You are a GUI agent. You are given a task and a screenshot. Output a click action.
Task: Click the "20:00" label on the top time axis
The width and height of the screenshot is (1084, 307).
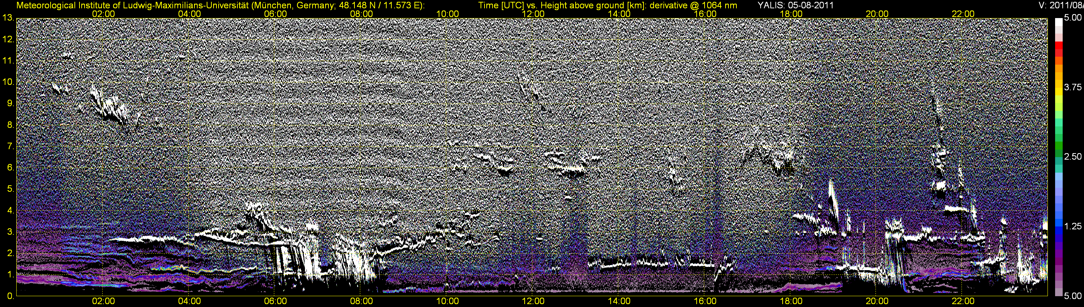(877, 14)
